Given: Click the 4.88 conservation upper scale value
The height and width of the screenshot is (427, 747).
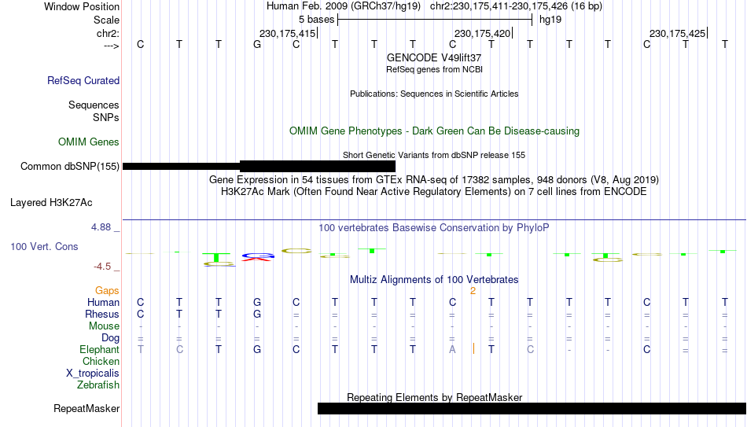Looking at the screenshot, I should pyautogui.click(x=101, y=227).
